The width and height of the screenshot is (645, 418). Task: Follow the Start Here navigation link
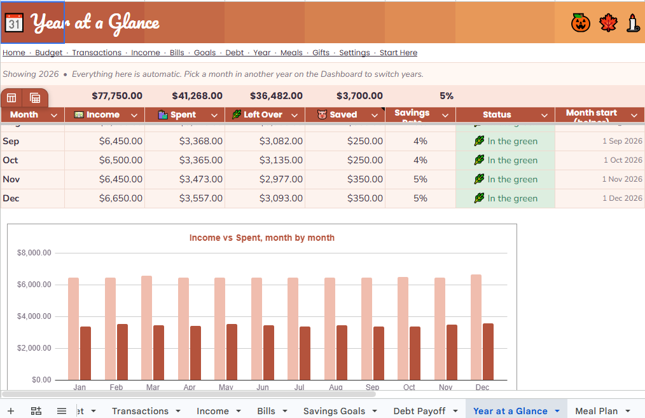pos(398,53)
